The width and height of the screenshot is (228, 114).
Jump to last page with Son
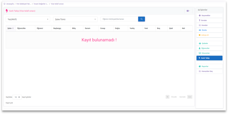(x=190, y=97)
